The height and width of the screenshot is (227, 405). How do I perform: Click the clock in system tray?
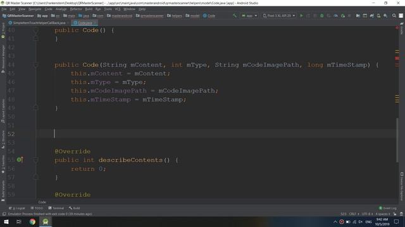[x=382, y=221]
